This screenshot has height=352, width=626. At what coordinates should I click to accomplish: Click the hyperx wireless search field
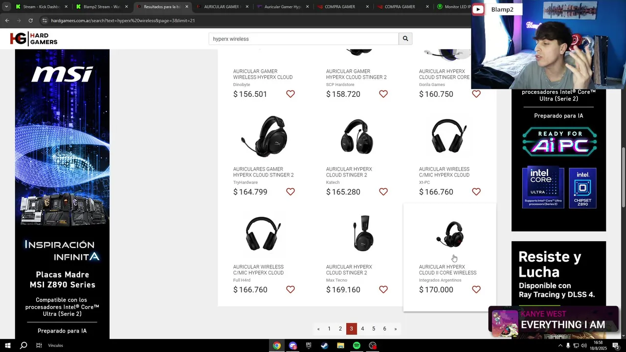(x=304, y=39)
